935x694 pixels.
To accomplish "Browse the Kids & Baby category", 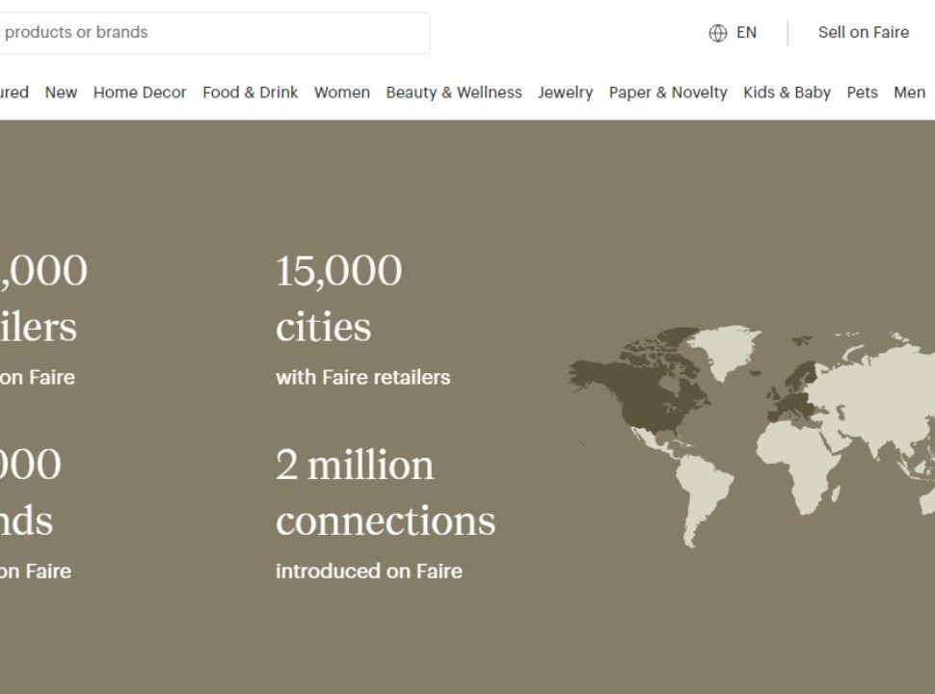I will click(788, 93).
